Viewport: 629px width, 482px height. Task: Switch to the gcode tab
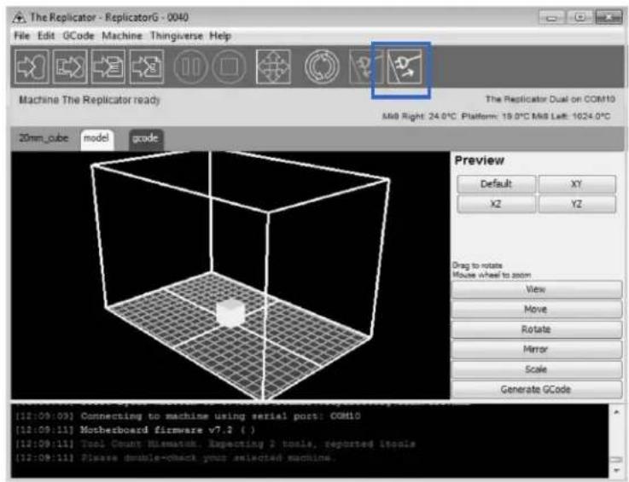pos(146,140)
